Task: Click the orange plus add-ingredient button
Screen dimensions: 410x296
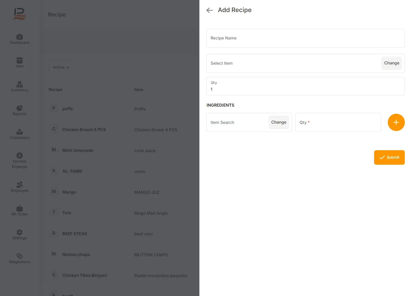Action: point(396,122)
